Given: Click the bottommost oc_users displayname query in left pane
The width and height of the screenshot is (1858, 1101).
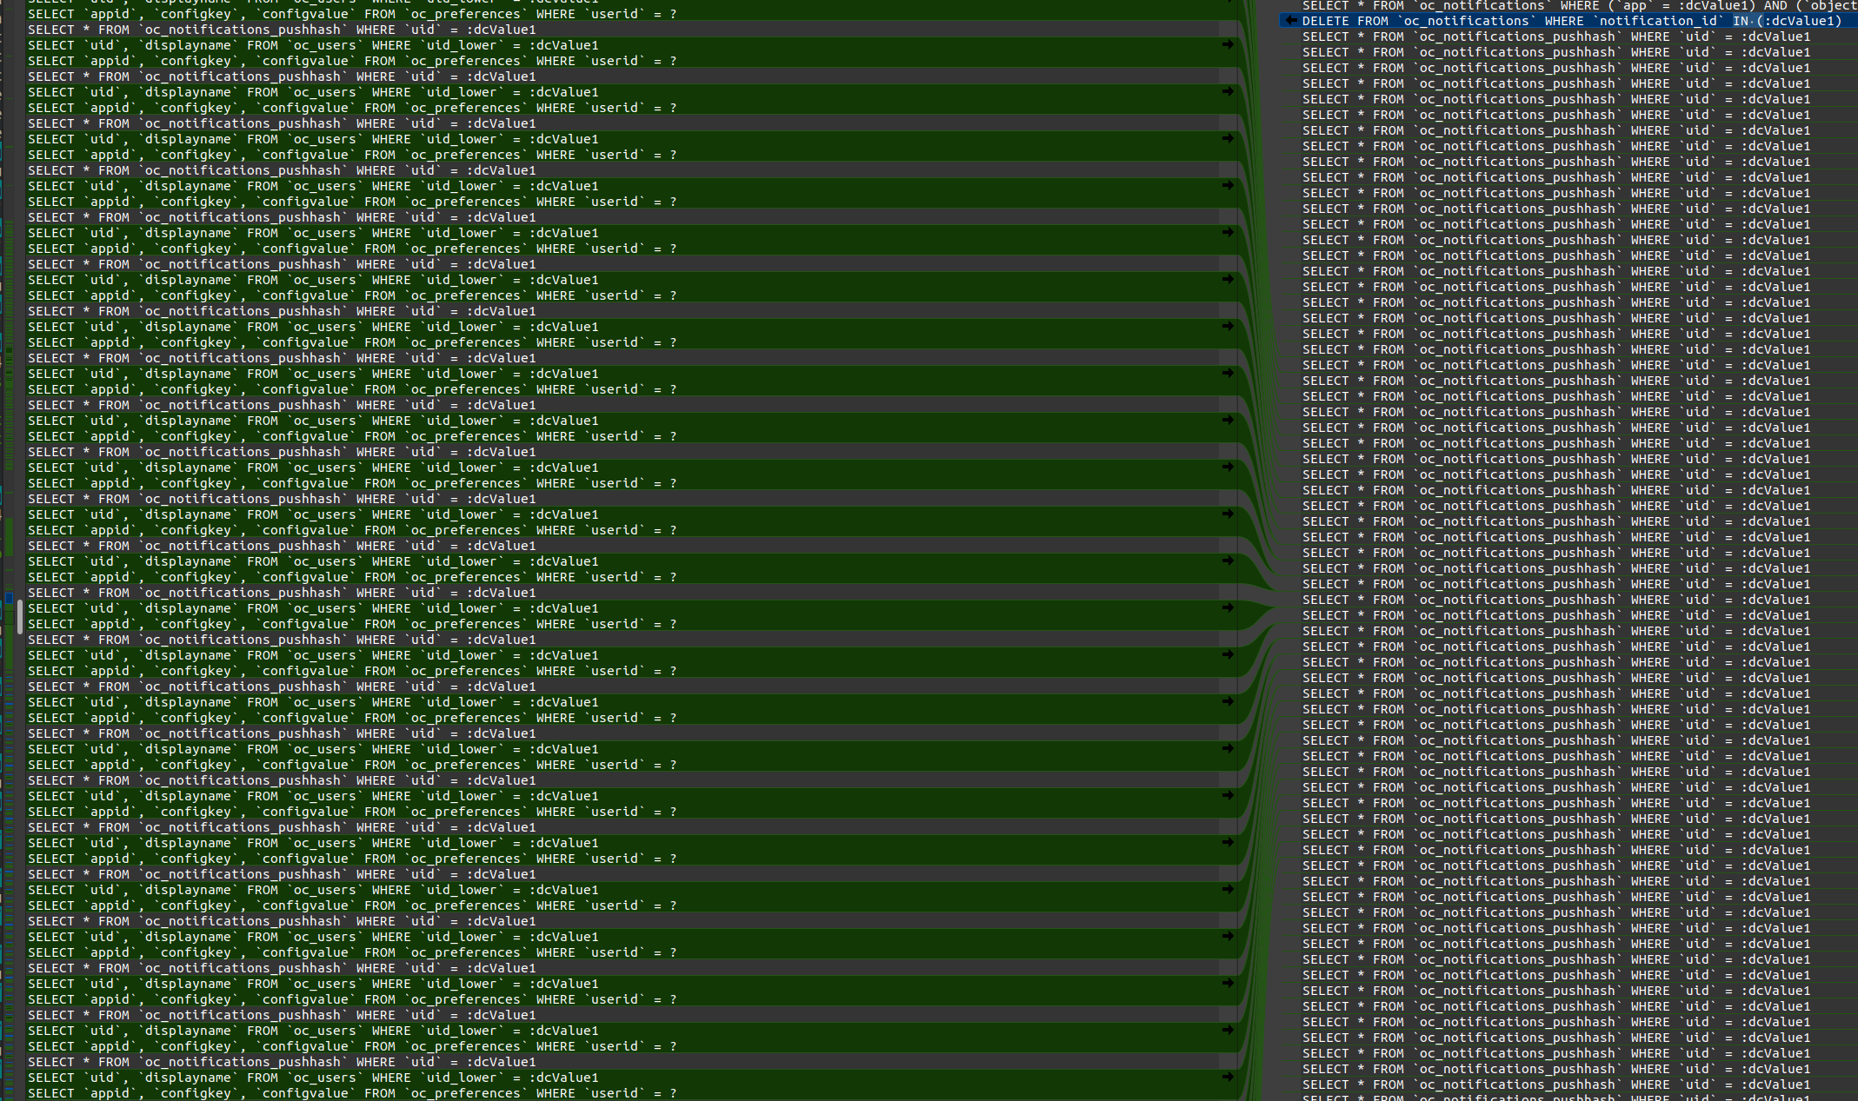Looking at the screenshot, I should click(x=313, y=1078).
